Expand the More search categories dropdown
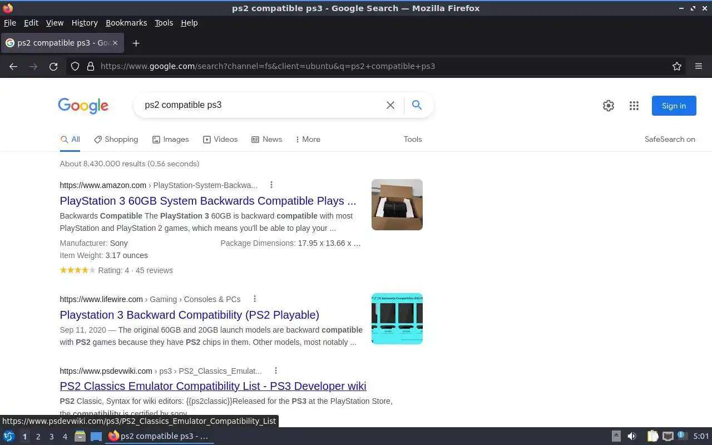The image size is (712, 445). click(308, 140)
